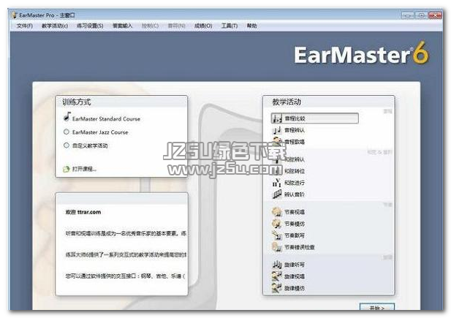This screenshot has height=318, width=451.
Task: Open the 音符(N) menu
Action: click(x=176, y=26)
